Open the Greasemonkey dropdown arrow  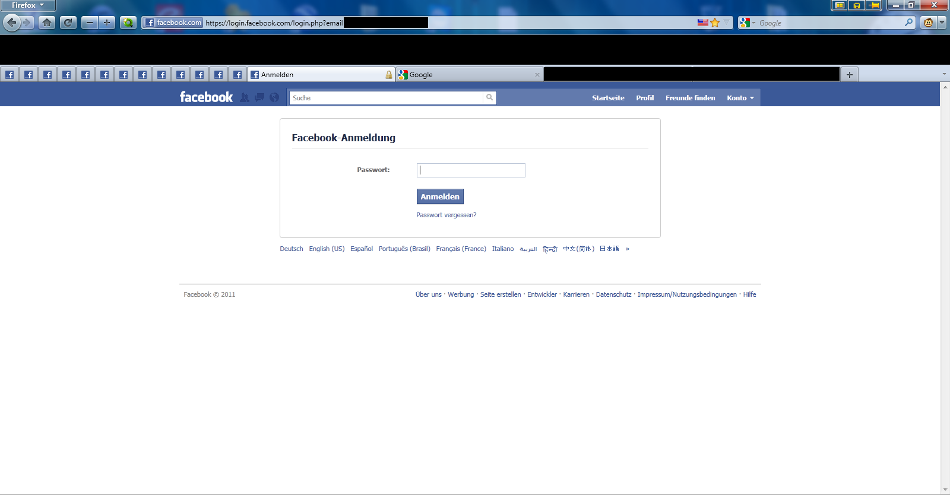[x=942, y=23]
